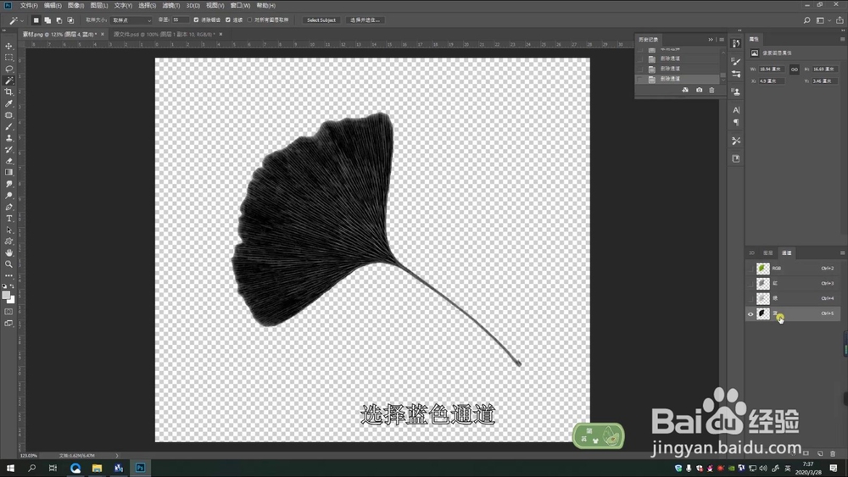848x477 pixels.
Task: Create new snapshot camera icon in History
Action: click(699, 90)
